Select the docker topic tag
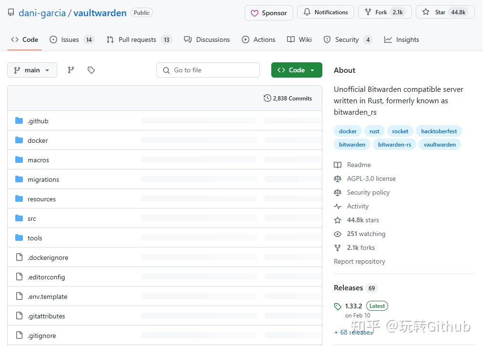Screen dimensions: 483x346 [x=348, y=131]
